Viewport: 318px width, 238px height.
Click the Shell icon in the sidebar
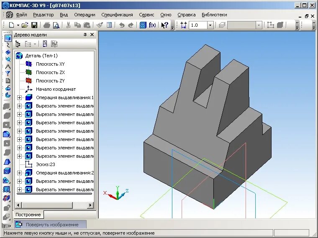7,171
